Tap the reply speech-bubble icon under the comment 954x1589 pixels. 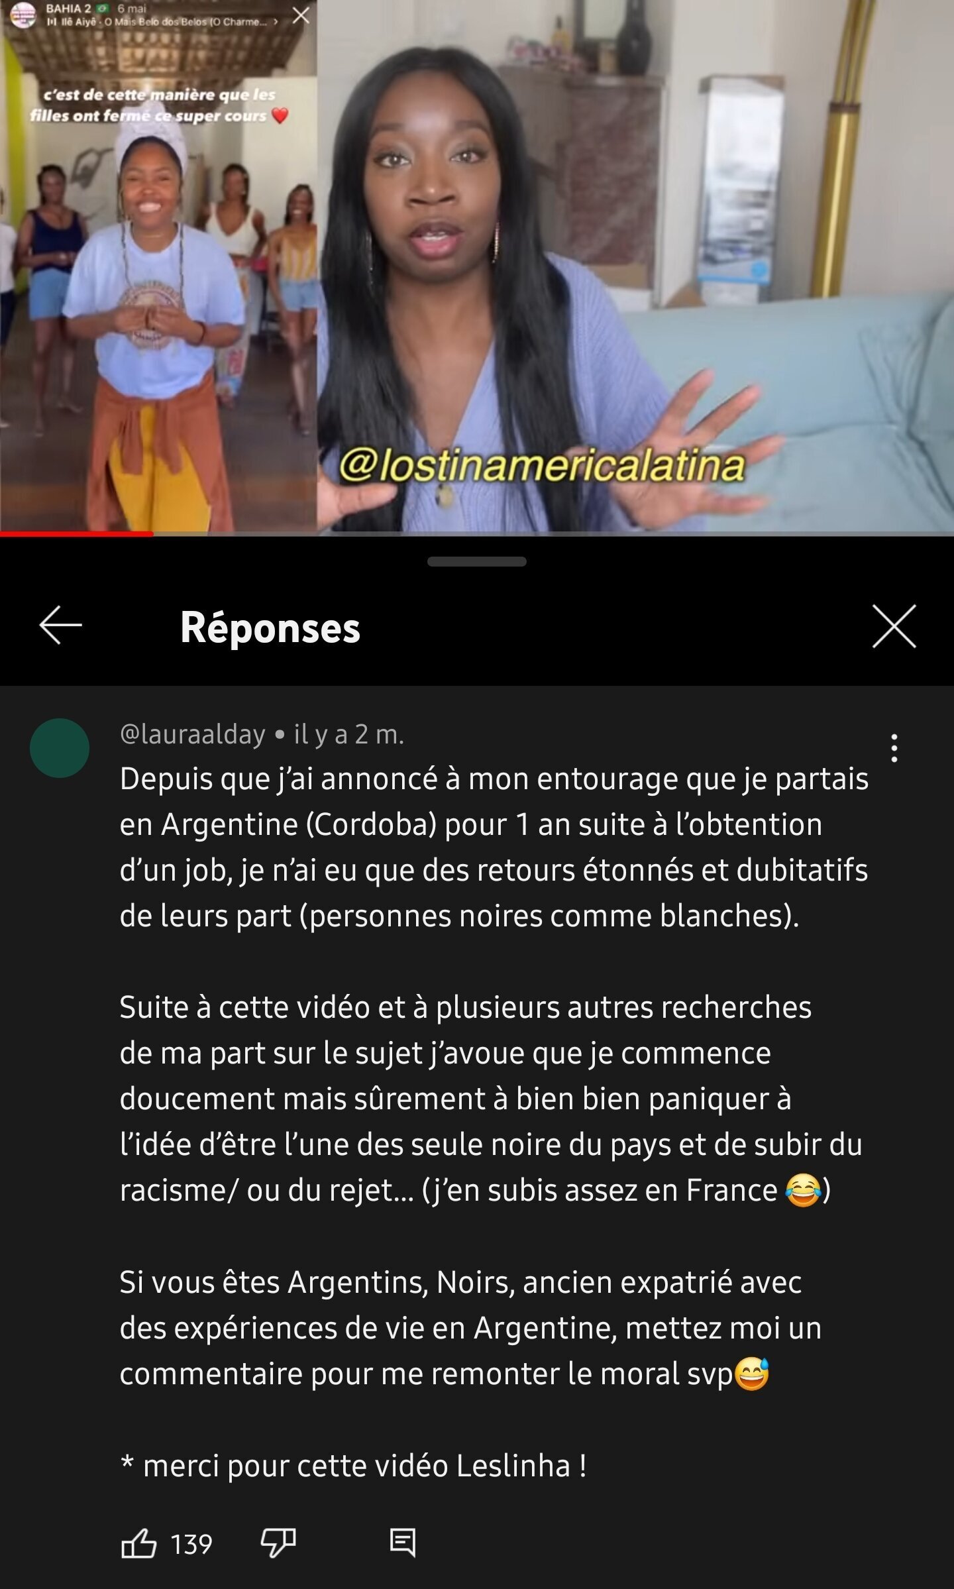[x=403, y=1543]
